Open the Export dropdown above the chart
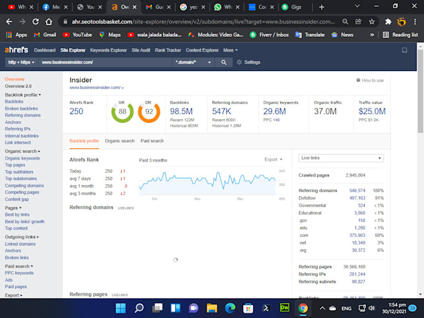Image resolution: width=424 pixels, height=318 pixels. [x=273, y=160]
